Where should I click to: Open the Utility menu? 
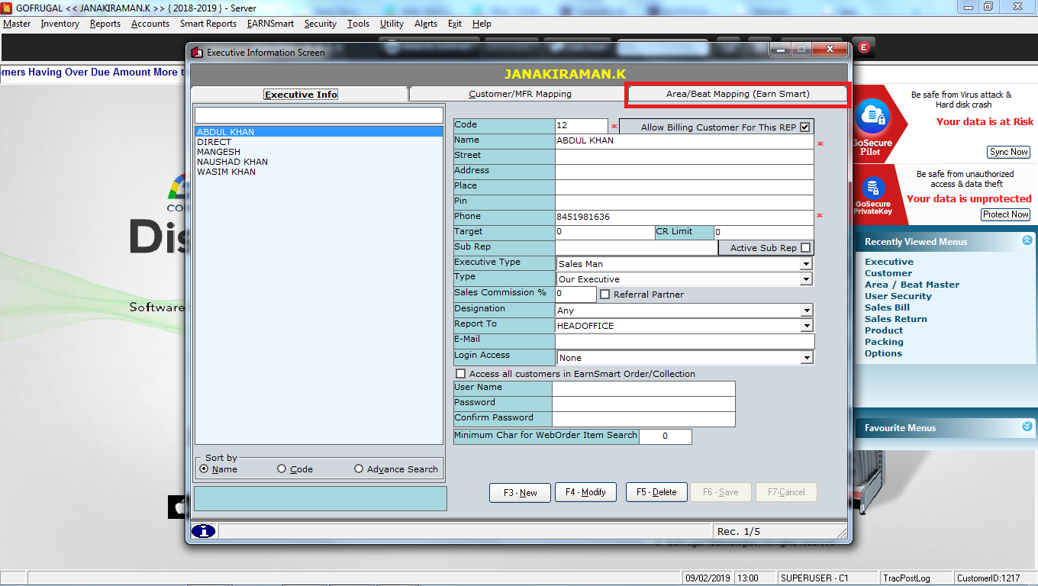tap(392, 24)
